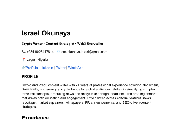Click the red location pin icon

(x=23, y=59)
